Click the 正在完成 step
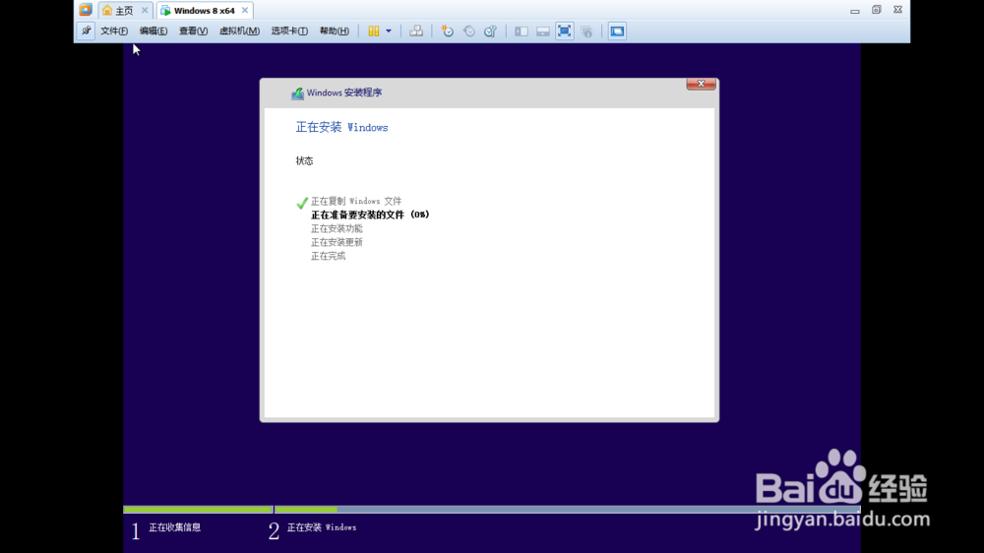Image resolution: width=984 pixels, height=553 pixels. [329, 256]
